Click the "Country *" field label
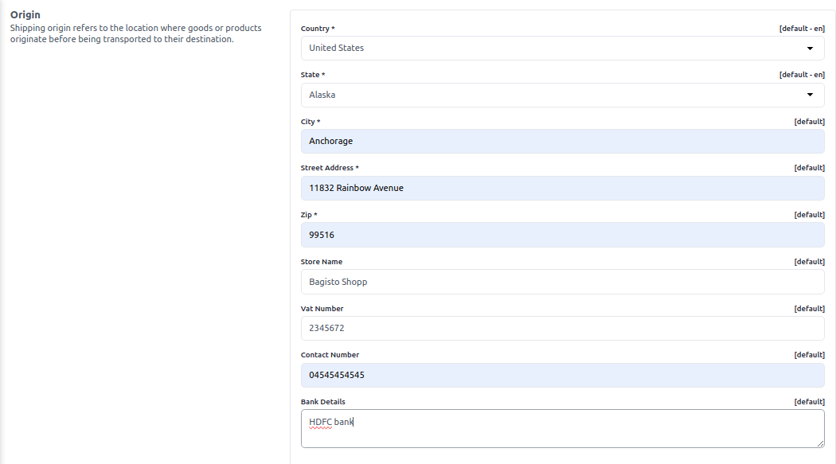The width and height of the screenshot is (836, 464). click(317, 29)
